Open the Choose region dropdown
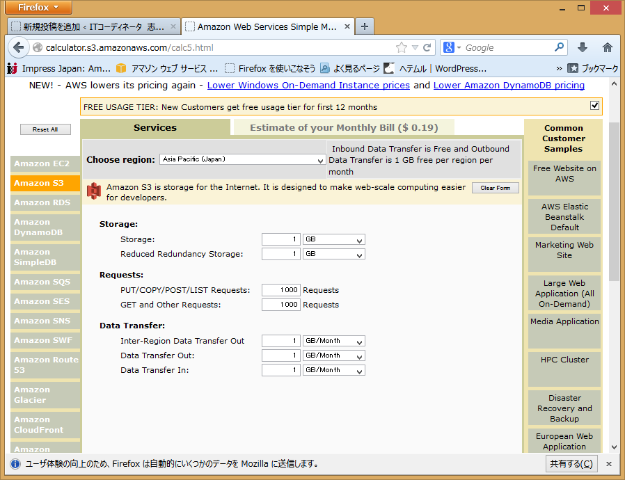Image resolution: width=625 pixels, height=480 pixels. pyautogui.click(x=242, y=159)
